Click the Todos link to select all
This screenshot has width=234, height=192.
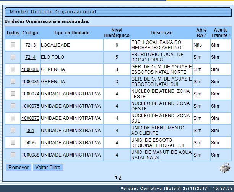click(13, 33)
